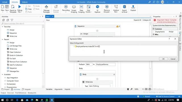Image resolution: width=182 pixels, height=102 pixels.
Task: Publish the project
Action: pos(133,8)
